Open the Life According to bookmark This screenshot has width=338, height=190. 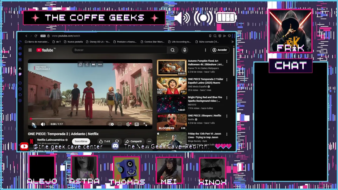[179, 42]
